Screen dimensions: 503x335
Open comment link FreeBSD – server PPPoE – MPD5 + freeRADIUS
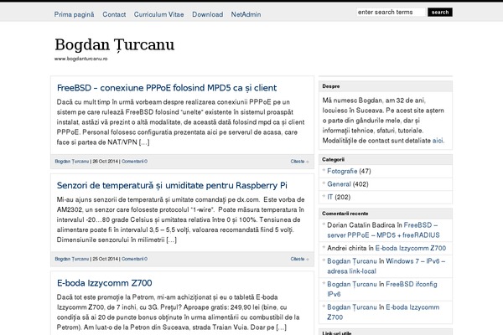383,230
